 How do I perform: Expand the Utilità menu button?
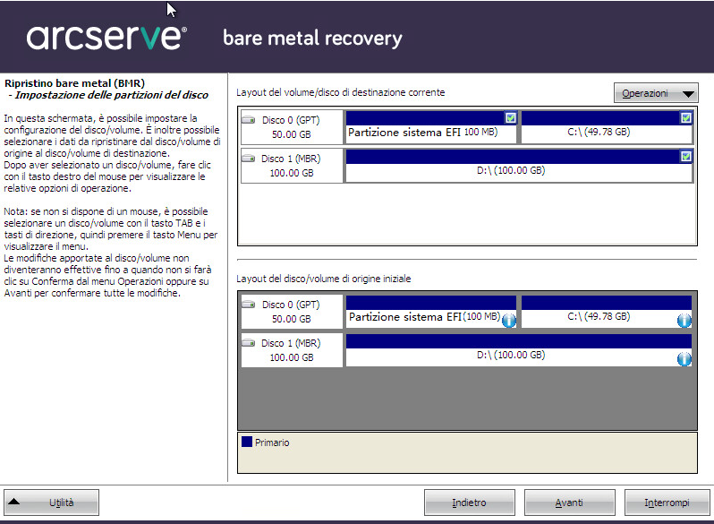point(51,503)
